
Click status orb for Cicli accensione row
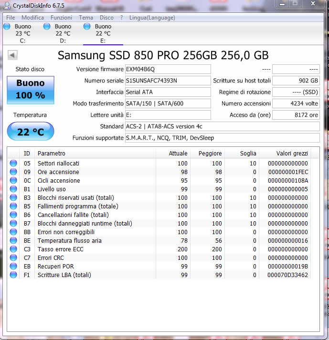[x=13, y=180]
